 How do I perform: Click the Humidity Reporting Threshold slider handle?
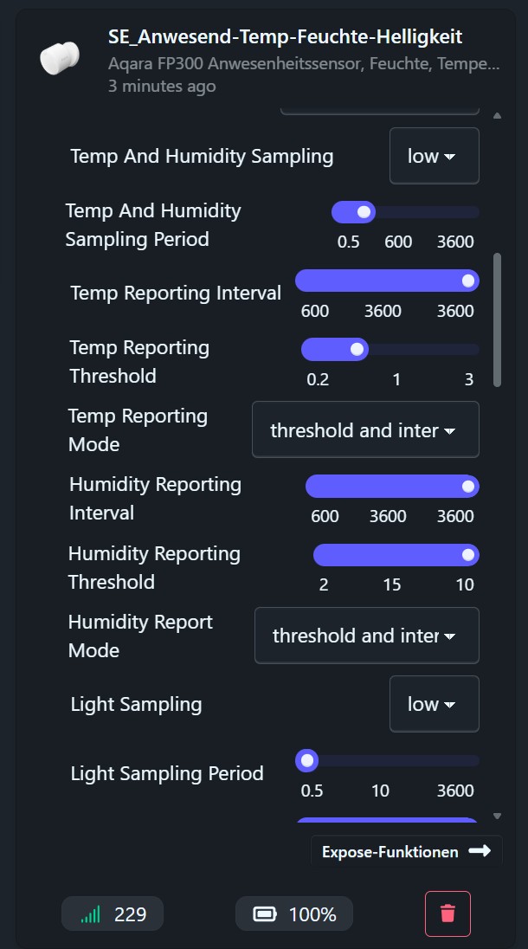click(468, 555)
